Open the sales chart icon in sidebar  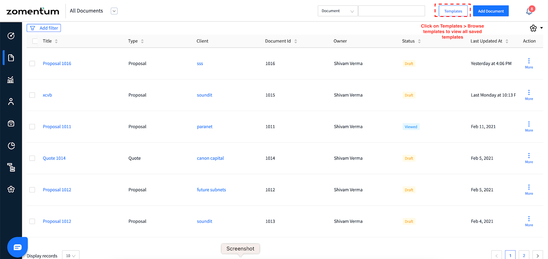pyautogui.click(x=11, y=80)
